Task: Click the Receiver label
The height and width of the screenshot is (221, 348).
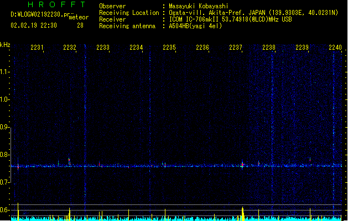Action: coord(112,19)
